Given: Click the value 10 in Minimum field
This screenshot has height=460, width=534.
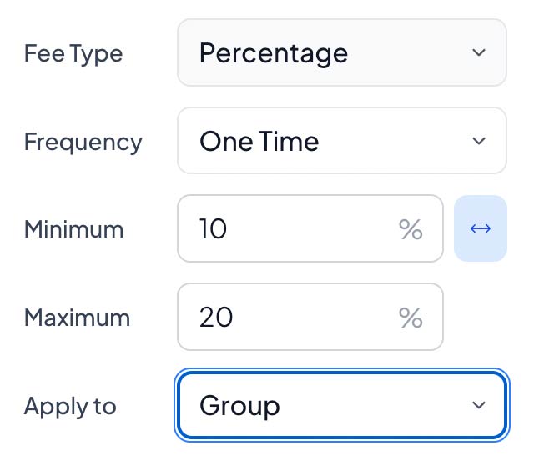Looking at the screenshot, I should [x=214, y=229].
